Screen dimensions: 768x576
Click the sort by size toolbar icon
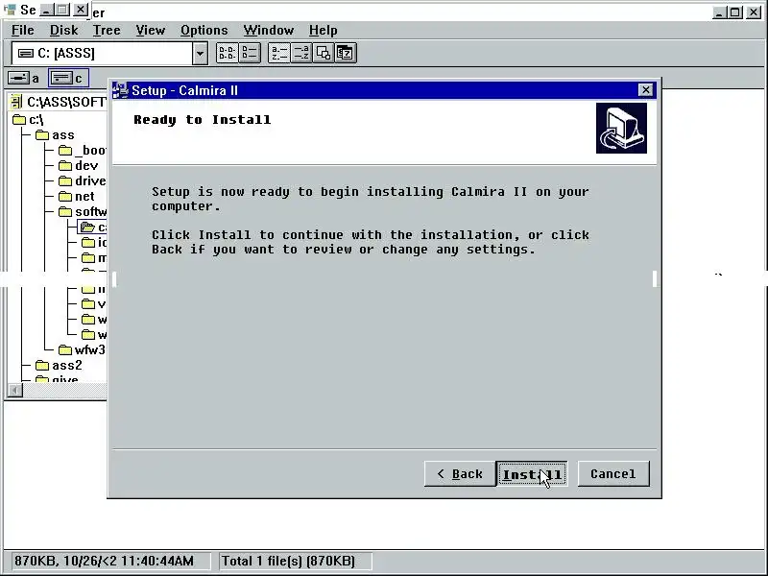click(324, 53)
